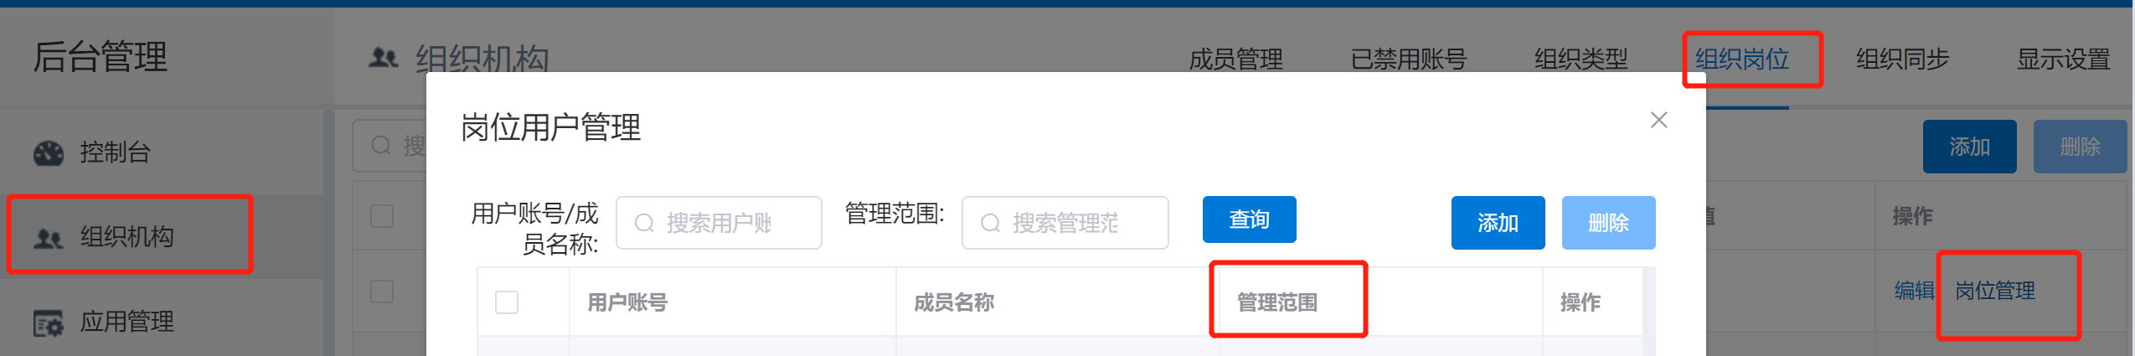Go to the 显示设置 tab
This screenshot has width=2135, height=356.
coord(2063,59)
